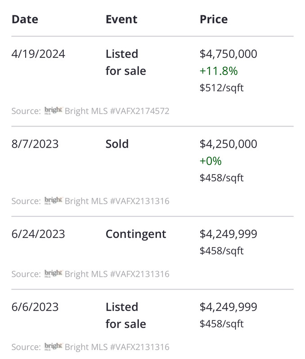Click the 6/6/2023 date entry

(x=35, y=307)
